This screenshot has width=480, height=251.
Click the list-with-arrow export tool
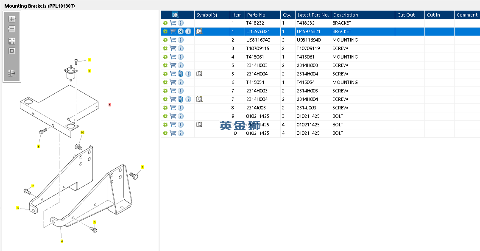click(x=12, y=73)
